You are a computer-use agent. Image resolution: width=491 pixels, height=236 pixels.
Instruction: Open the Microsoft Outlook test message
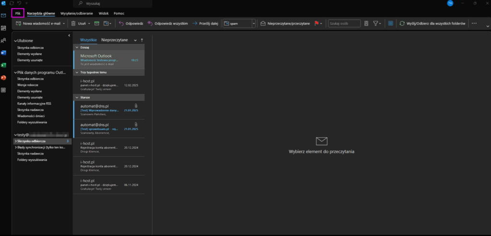[x=109, y=59]
